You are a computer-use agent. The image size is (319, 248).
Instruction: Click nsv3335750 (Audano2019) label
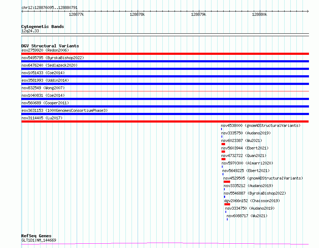pyautogui.click(x=246, y=133)
